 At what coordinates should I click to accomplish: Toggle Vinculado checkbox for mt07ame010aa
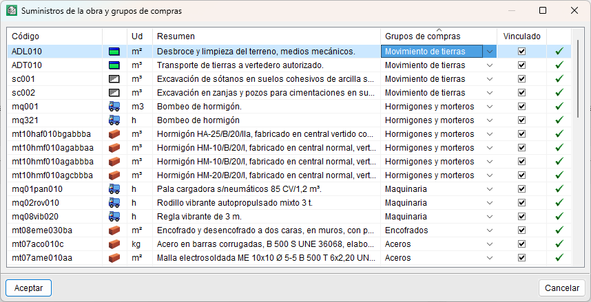coord(521,258)
